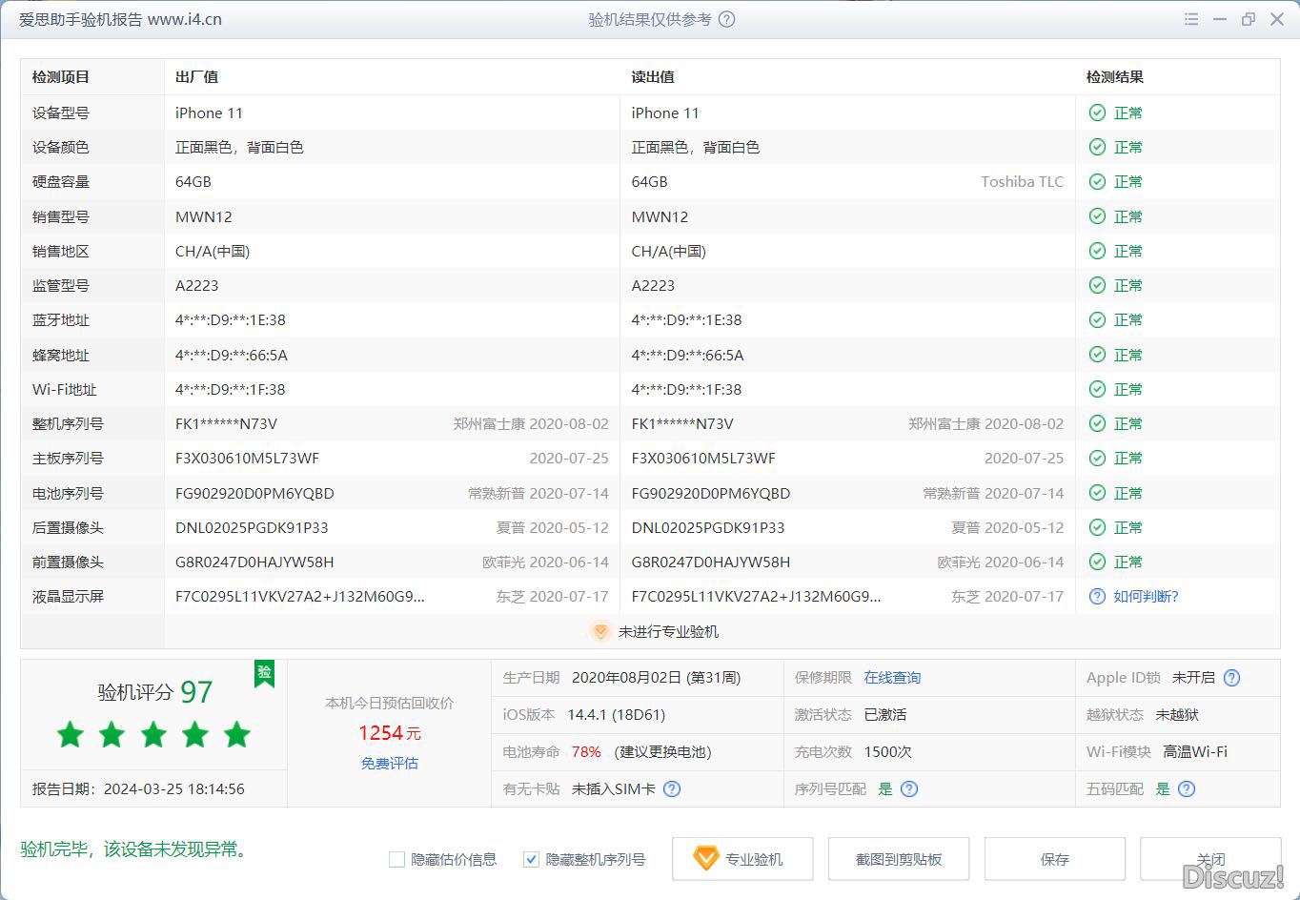The image size is (1300, 900).
Task: Click the 1254元 estimated price
Action: tap(390, 733)
